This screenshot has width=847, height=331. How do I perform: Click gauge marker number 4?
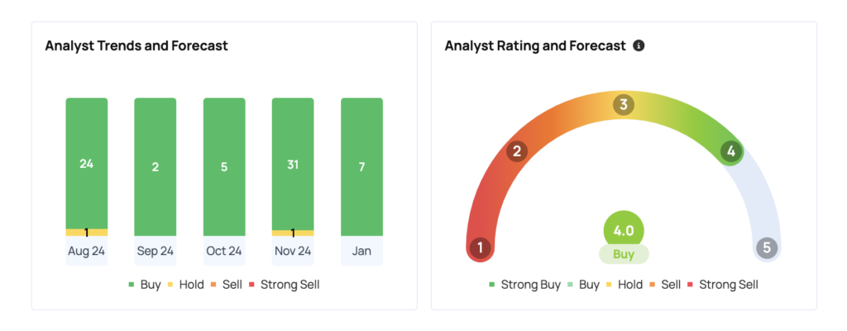coord(730,151)
